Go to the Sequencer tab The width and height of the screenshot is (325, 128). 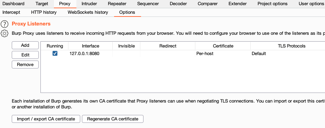coord(148,4)
